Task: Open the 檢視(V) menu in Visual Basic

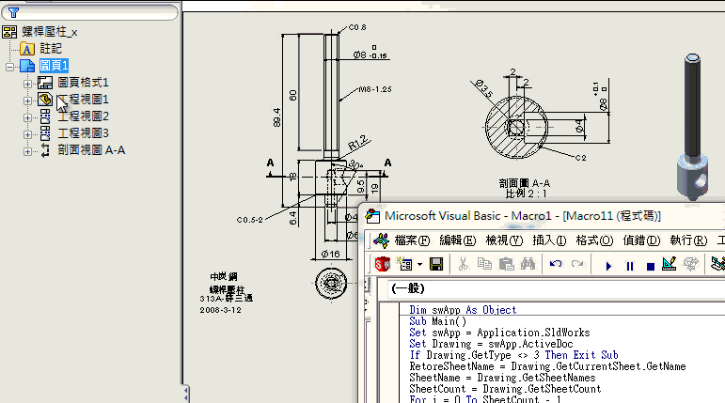Action: (504, 240)
